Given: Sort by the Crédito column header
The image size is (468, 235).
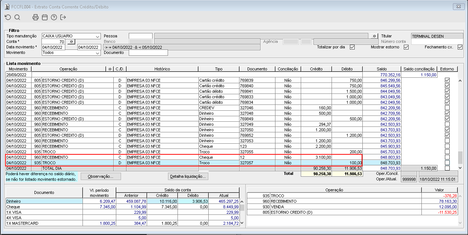Looking at the screenshot, I should tap(316, 69).
